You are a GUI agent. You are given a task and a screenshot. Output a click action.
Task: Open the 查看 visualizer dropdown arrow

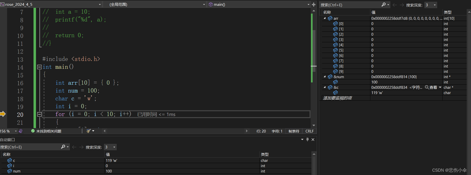pyautogui.click(x=440, y=87)
